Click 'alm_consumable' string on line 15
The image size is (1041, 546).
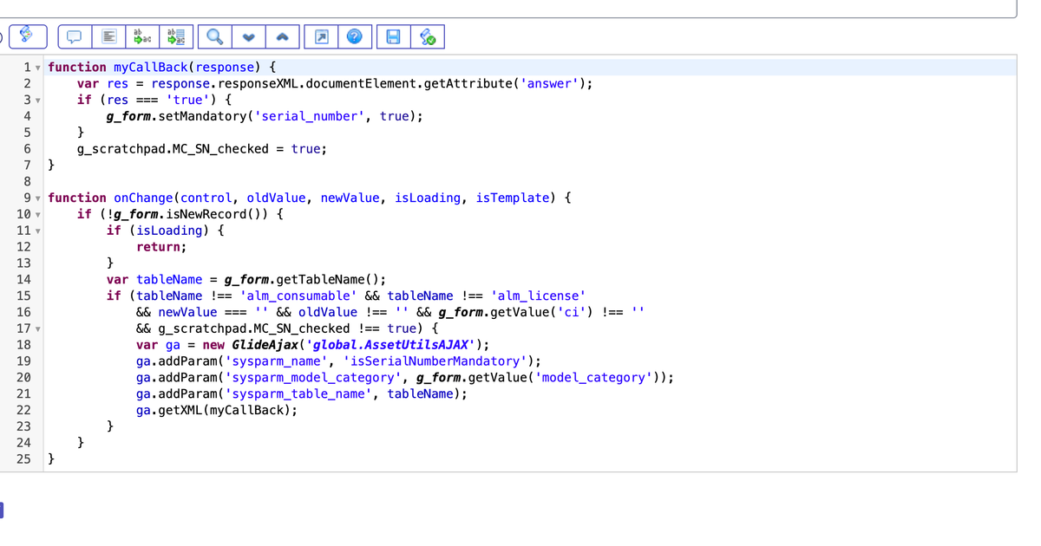pyautogui.click(x=298, y=296)
